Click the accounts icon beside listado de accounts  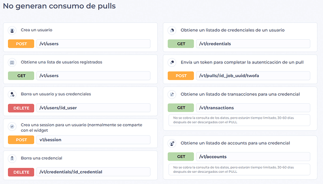point(172,143)
